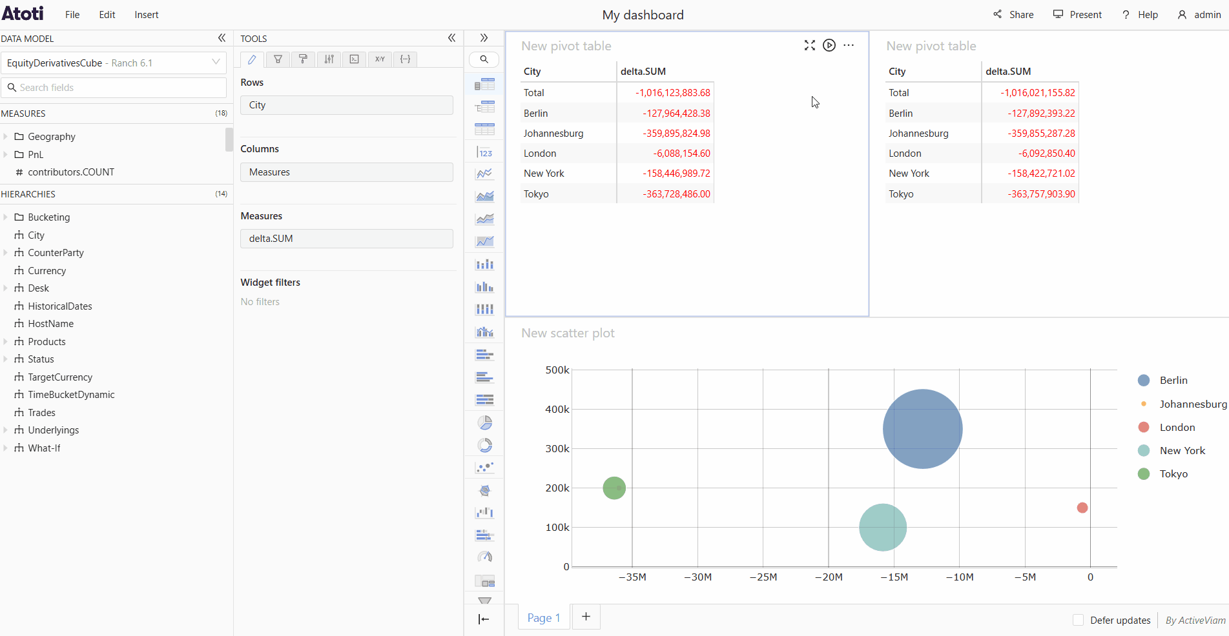Open the Style tab with paint roller icon
1229x636 pixels.
click(303, 59)
